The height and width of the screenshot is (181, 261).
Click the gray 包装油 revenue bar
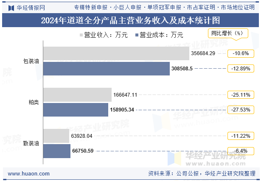point(116,53)
